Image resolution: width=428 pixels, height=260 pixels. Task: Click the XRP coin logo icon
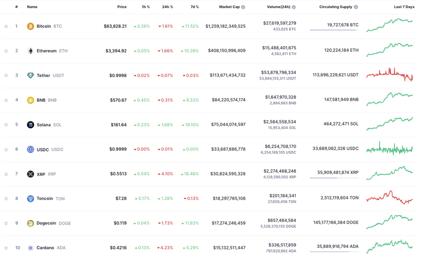[x=30, y=174]
